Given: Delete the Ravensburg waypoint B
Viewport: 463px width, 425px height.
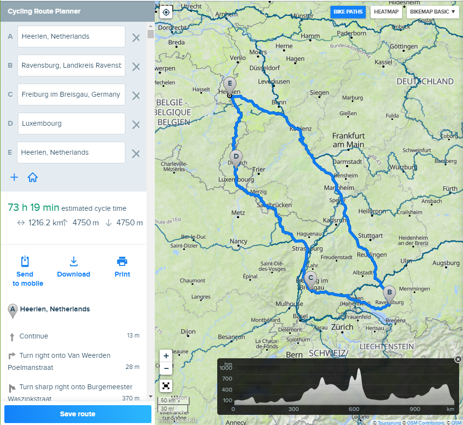Looking at the screenshot, I should coord(136,66).
